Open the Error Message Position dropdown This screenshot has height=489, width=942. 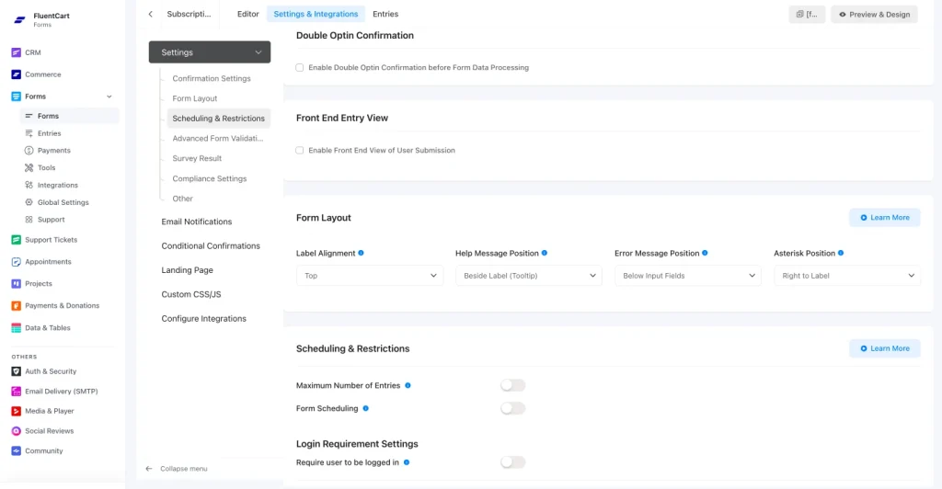688,276
